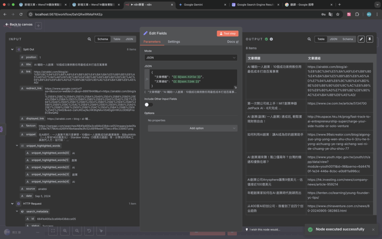The image size is (382, 239).
Task: Click the Edit Fields pencil icon
Action: 145,33
